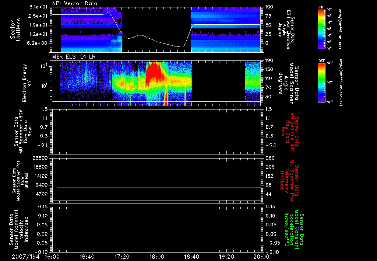Click the red line in the MU Scanner +30V panel
This screenshot has height=261, width=377.
click(x=159, y=143)
